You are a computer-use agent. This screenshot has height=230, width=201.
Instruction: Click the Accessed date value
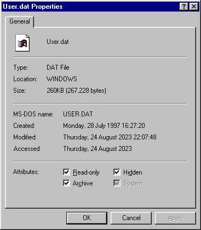click(97, 149)
